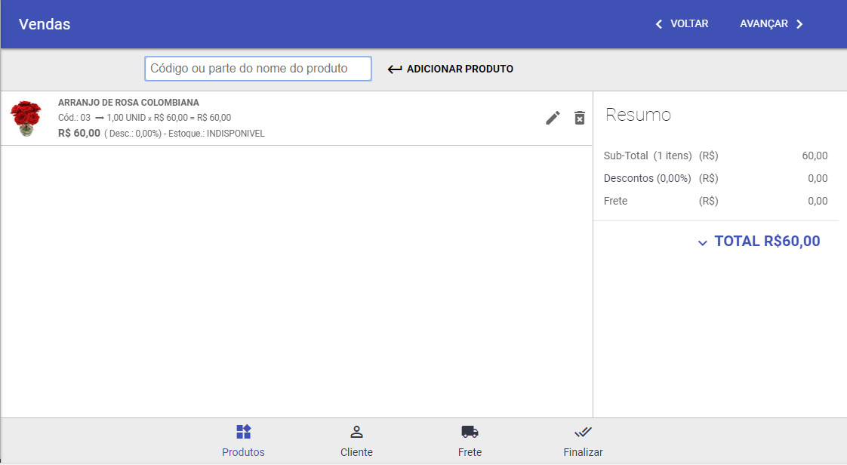Select the Descontos row in summary

[x=715, y=179]
